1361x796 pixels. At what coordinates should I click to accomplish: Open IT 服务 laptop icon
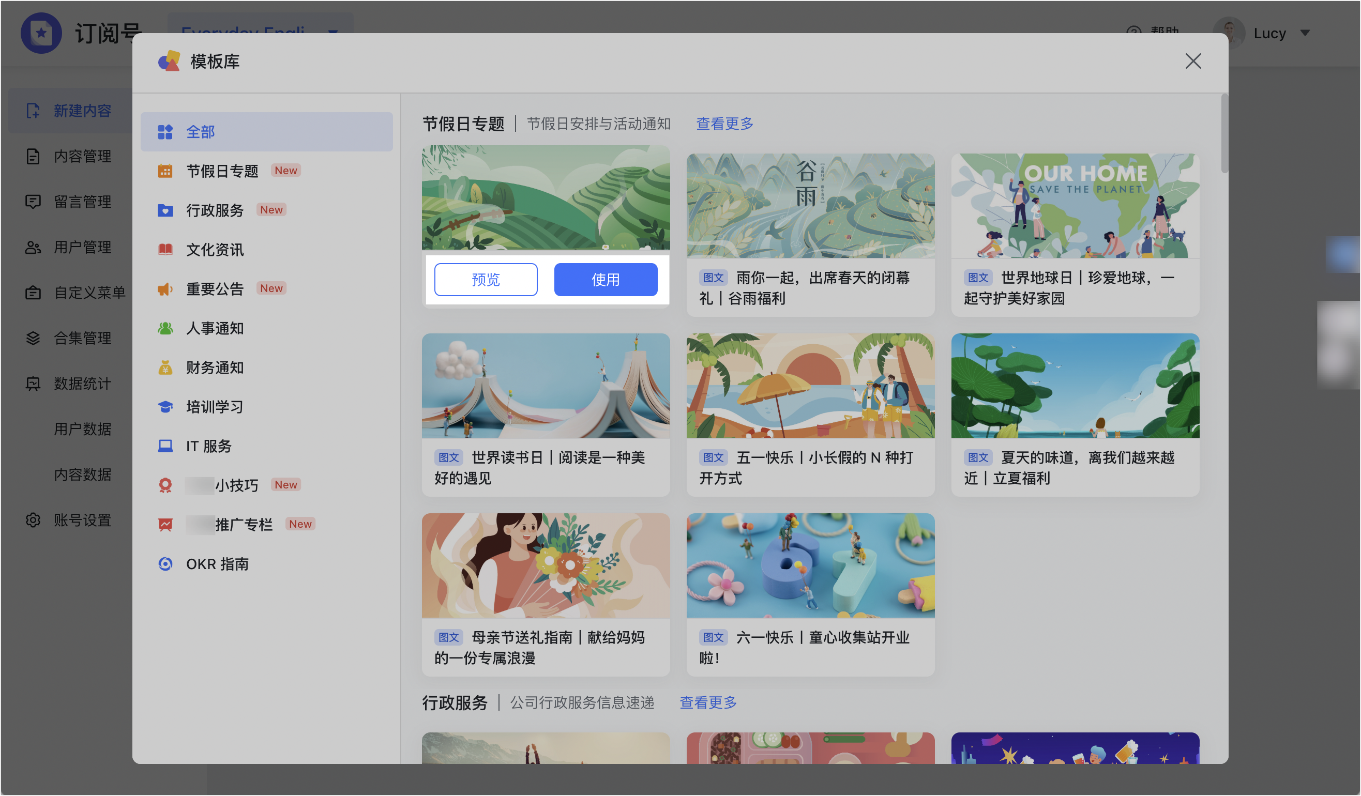(x=165, y=446)
